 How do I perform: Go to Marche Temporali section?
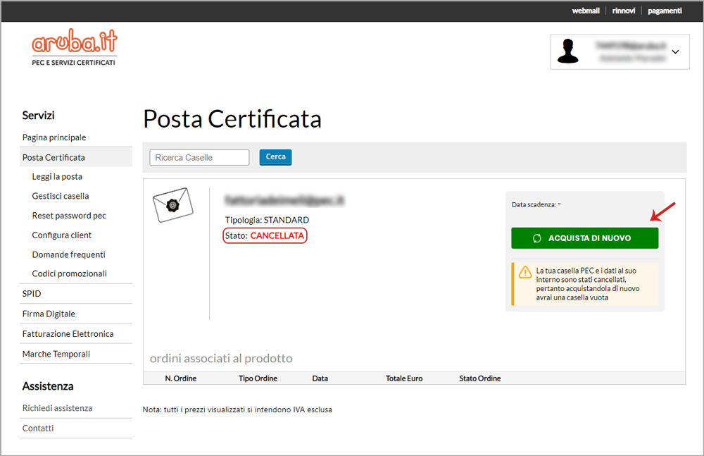pyautogui.click(x=56, y=354)
